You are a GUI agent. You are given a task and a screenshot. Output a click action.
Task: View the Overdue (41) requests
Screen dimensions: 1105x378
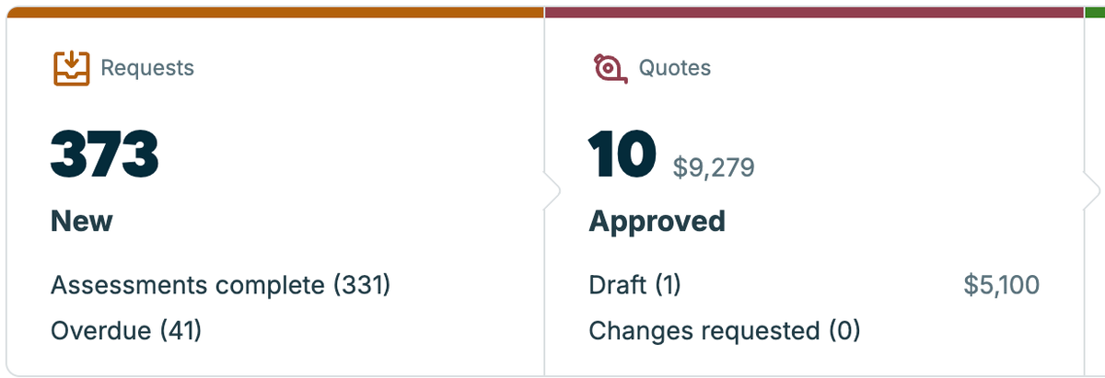(x=126, y=330)
